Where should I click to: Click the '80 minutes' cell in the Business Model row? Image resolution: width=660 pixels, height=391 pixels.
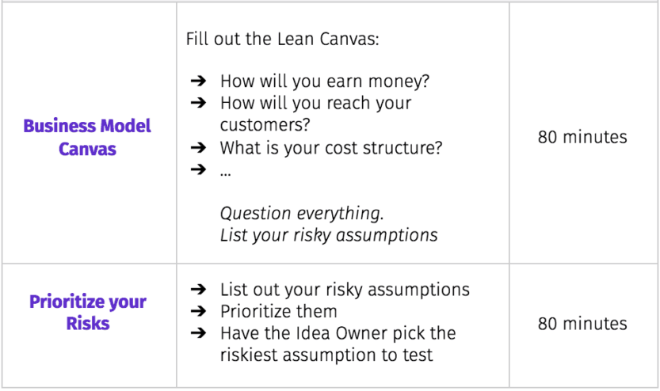point(582,137)
